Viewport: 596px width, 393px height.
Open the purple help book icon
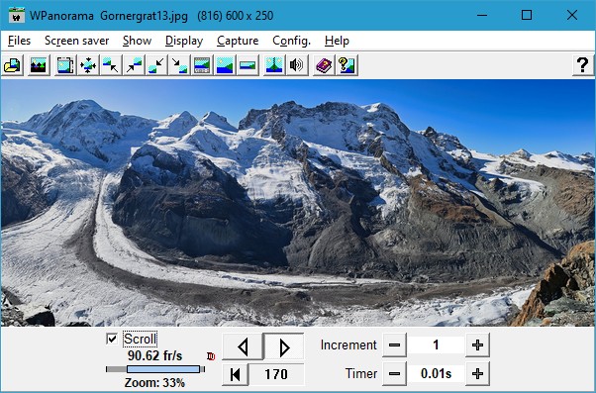click(324, 65)
